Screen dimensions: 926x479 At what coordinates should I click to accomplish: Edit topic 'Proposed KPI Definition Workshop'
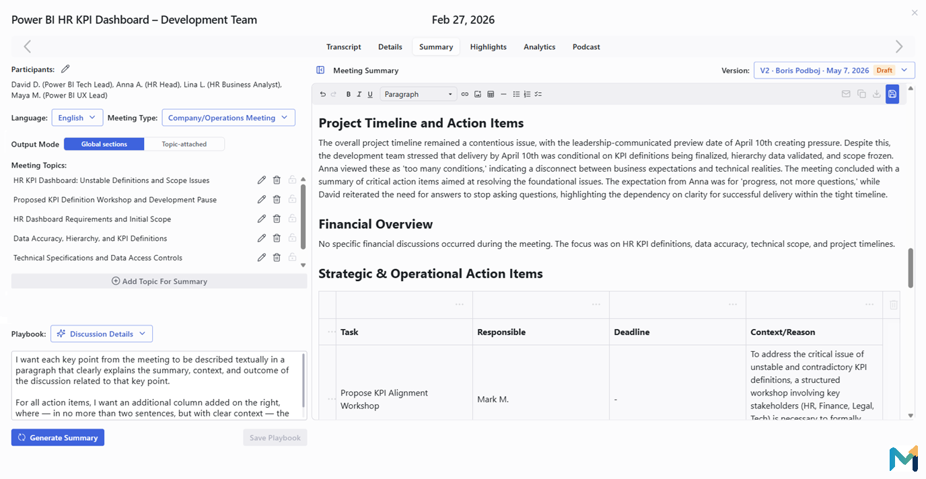pyautogui.click(x=262, y=199)
